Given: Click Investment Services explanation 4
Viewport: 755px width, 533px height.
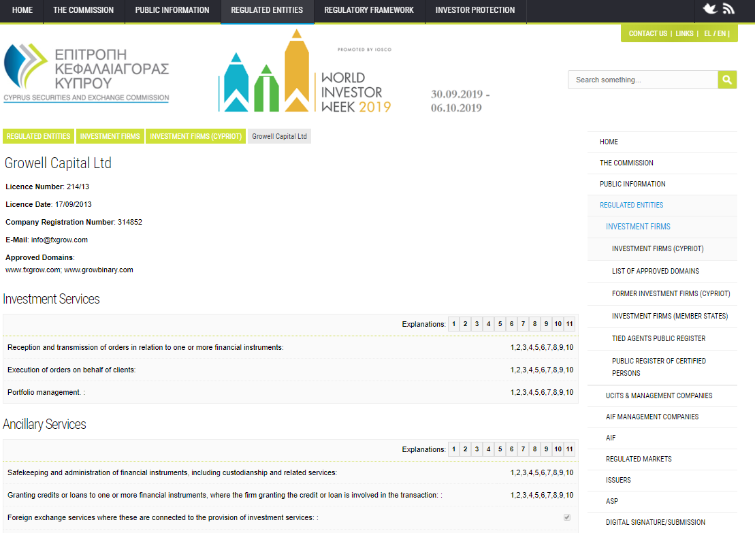Looking at the screenshot, I should click(488, 323).
